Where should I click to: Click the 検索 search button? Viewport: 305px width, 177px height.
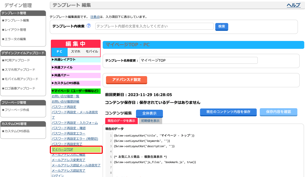(x=222, y=27)
